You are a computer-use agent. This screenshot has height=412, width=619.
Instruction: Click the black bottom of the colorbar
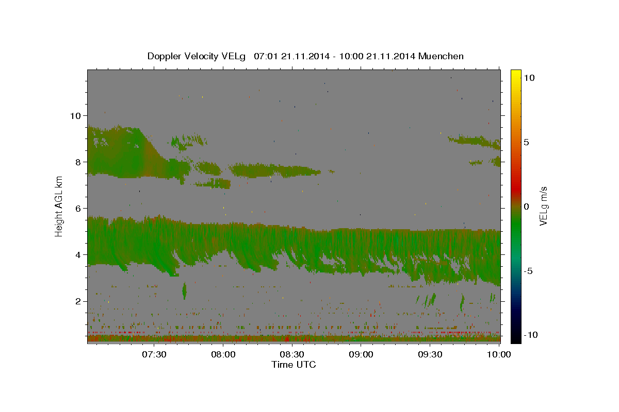point(516,337)
